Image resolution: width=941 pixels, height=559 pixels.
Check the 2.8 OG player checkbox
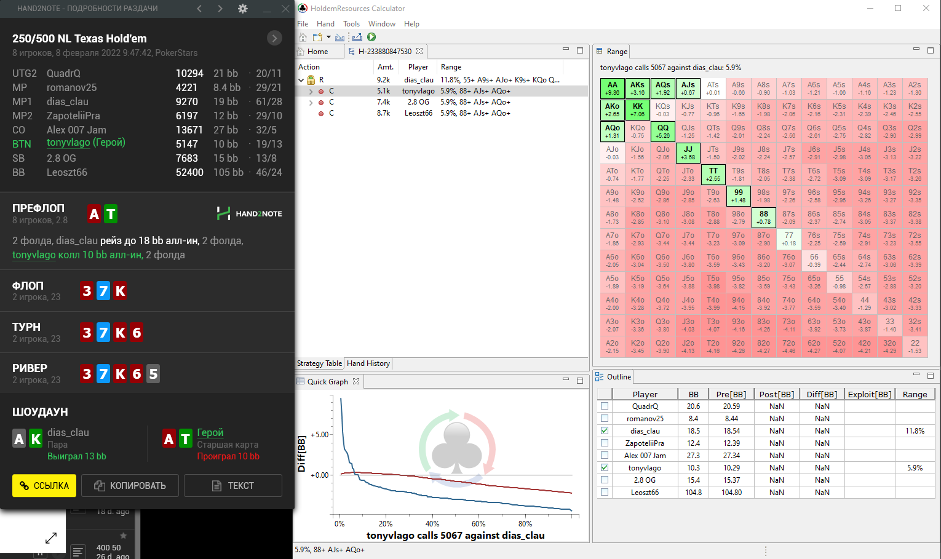[x=605, y=480]
